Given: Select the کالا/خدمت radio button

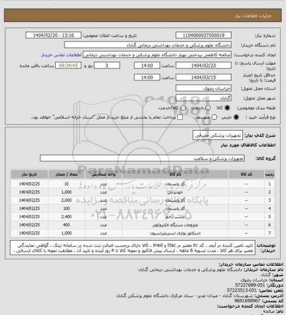Looking at the screenshot, I should (x=183, y=108).
